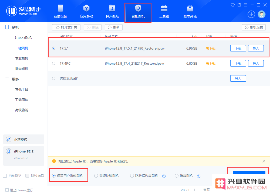
Task: Click iPhone12,8_17.4_21E217_Restore.ipsw filename
Action: click(x=134, y=64)
